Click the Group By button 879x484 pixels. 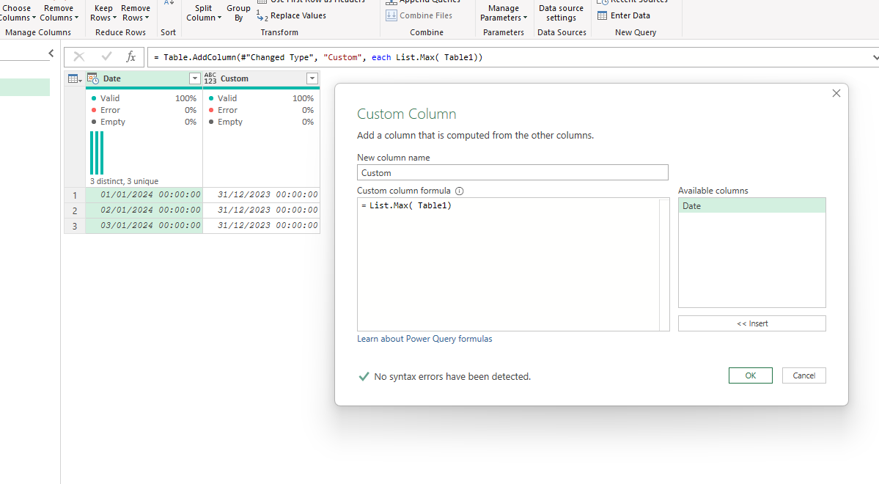click(x=238, y=13)
